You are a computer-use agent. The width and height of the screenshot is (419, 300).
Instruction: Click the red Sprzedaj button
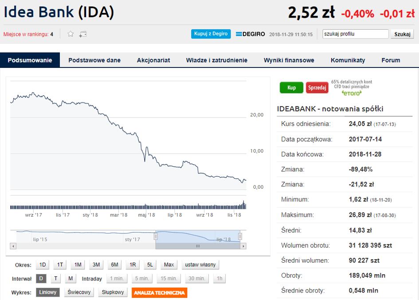click(x=317, y=87)
